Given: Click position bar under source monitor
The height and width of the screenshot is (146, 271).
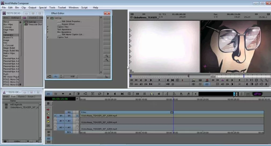Looking at the screenshot, I should point(159,76).
